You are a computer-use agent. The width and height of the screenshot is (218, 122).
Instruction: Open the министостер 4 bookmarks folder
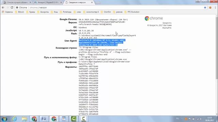tap(91, 12)
